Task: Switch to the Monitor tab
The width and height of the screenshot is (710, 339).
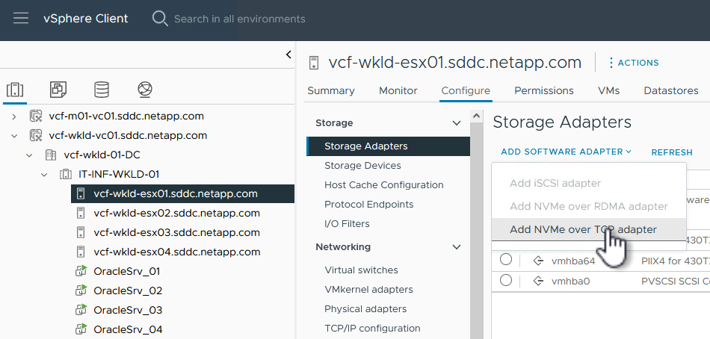Action: [398, 90]
